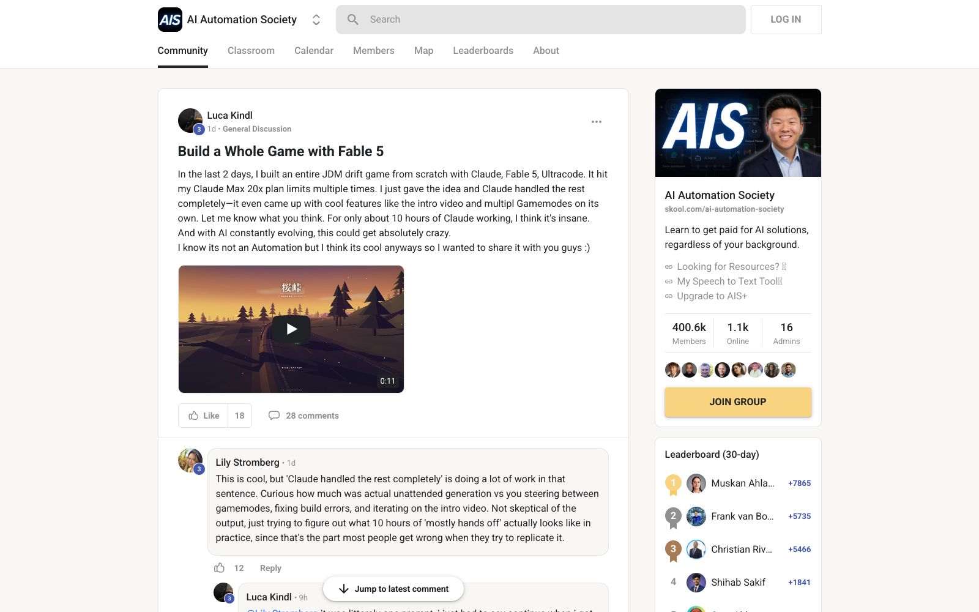
Task: Like the post with thumbs-up button
Action: tap(204, 416)
